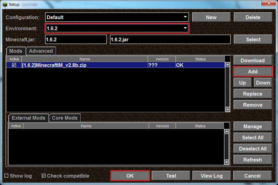The width and height of the screenshot is (278, 185).
Task: Open the Configuration dropdown showing Default
Action: [117, 17]
